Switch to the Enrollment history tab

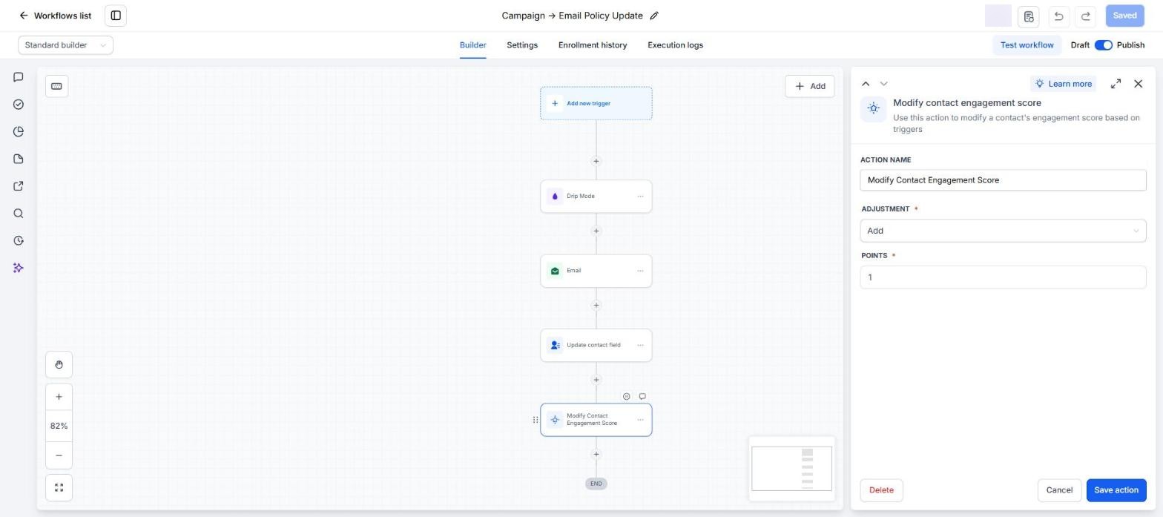pos(593,45)
